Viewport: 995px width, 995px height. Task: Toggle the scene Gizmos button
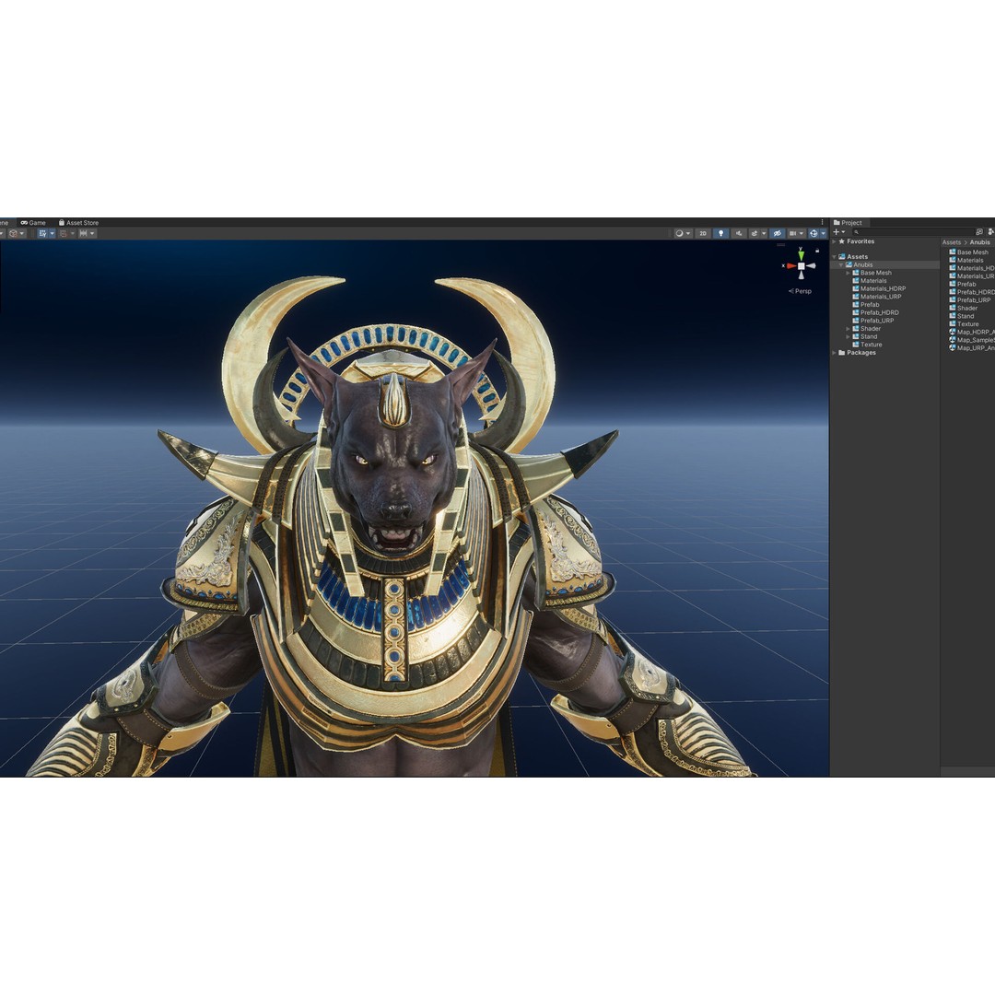(x=814, y=233)
